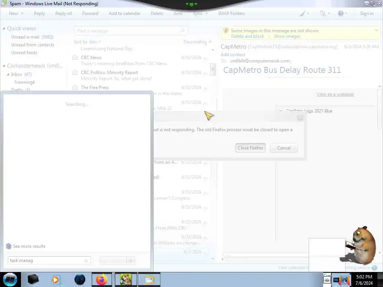Viewport: 383px width, 287px height.
Task: Click the message list scroll down arrow
Action: click(x=213, y=259)
